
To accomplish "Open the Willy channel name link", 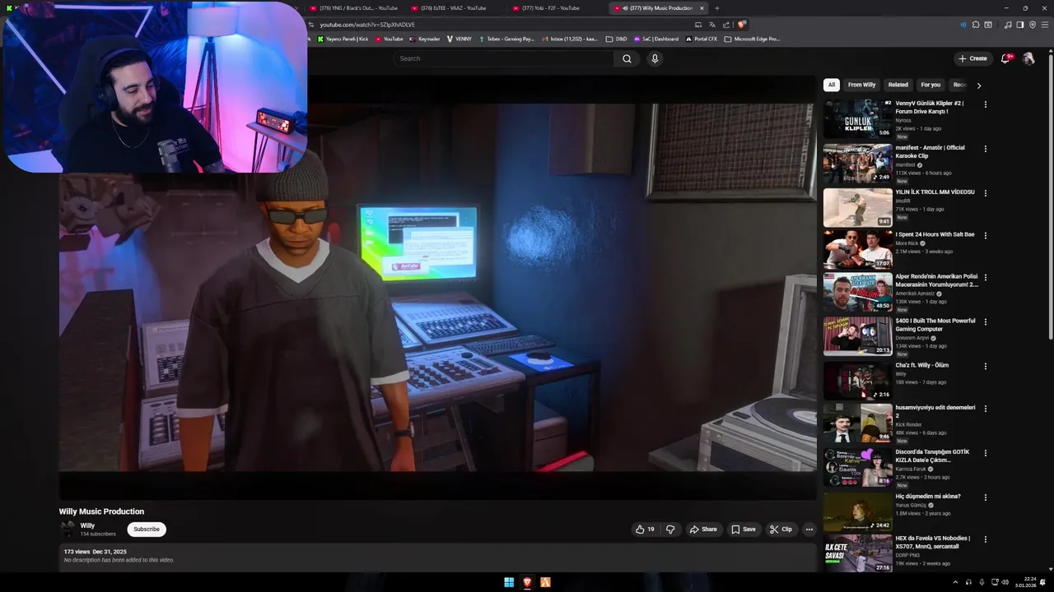I will point(87,525).
